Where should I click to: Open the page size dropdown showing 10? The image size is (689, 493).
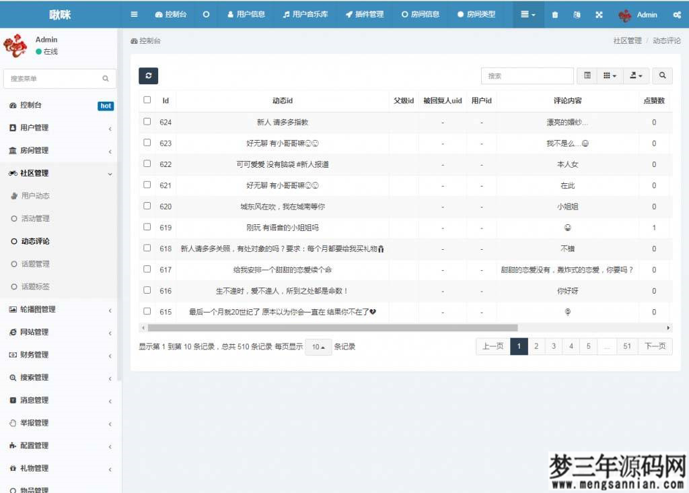click(x=318, y=346)
